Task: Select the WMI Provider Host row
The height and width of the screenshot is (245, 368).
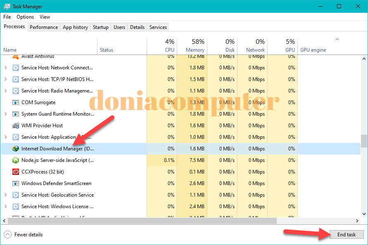Action: (x=181, y=126)
